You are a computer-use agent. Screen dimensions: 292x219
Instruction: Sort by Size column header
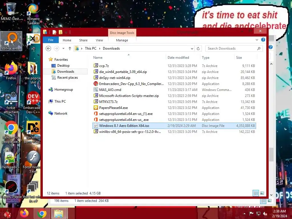click(246, 58)
